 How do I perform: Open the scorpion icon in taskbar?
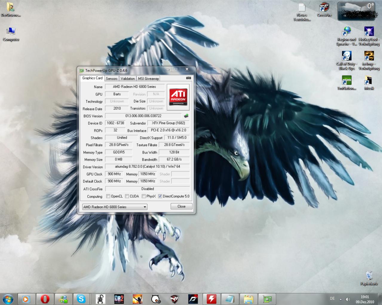pos(101,299)
